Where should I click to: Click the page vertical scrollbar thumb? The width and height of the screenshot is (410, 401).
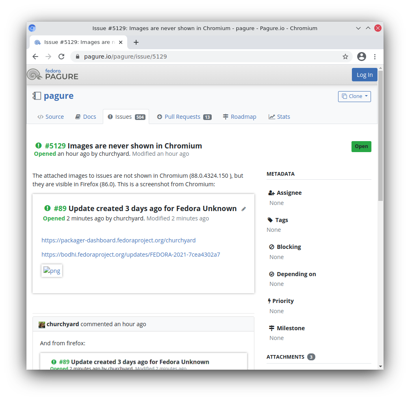coord(380,136)
